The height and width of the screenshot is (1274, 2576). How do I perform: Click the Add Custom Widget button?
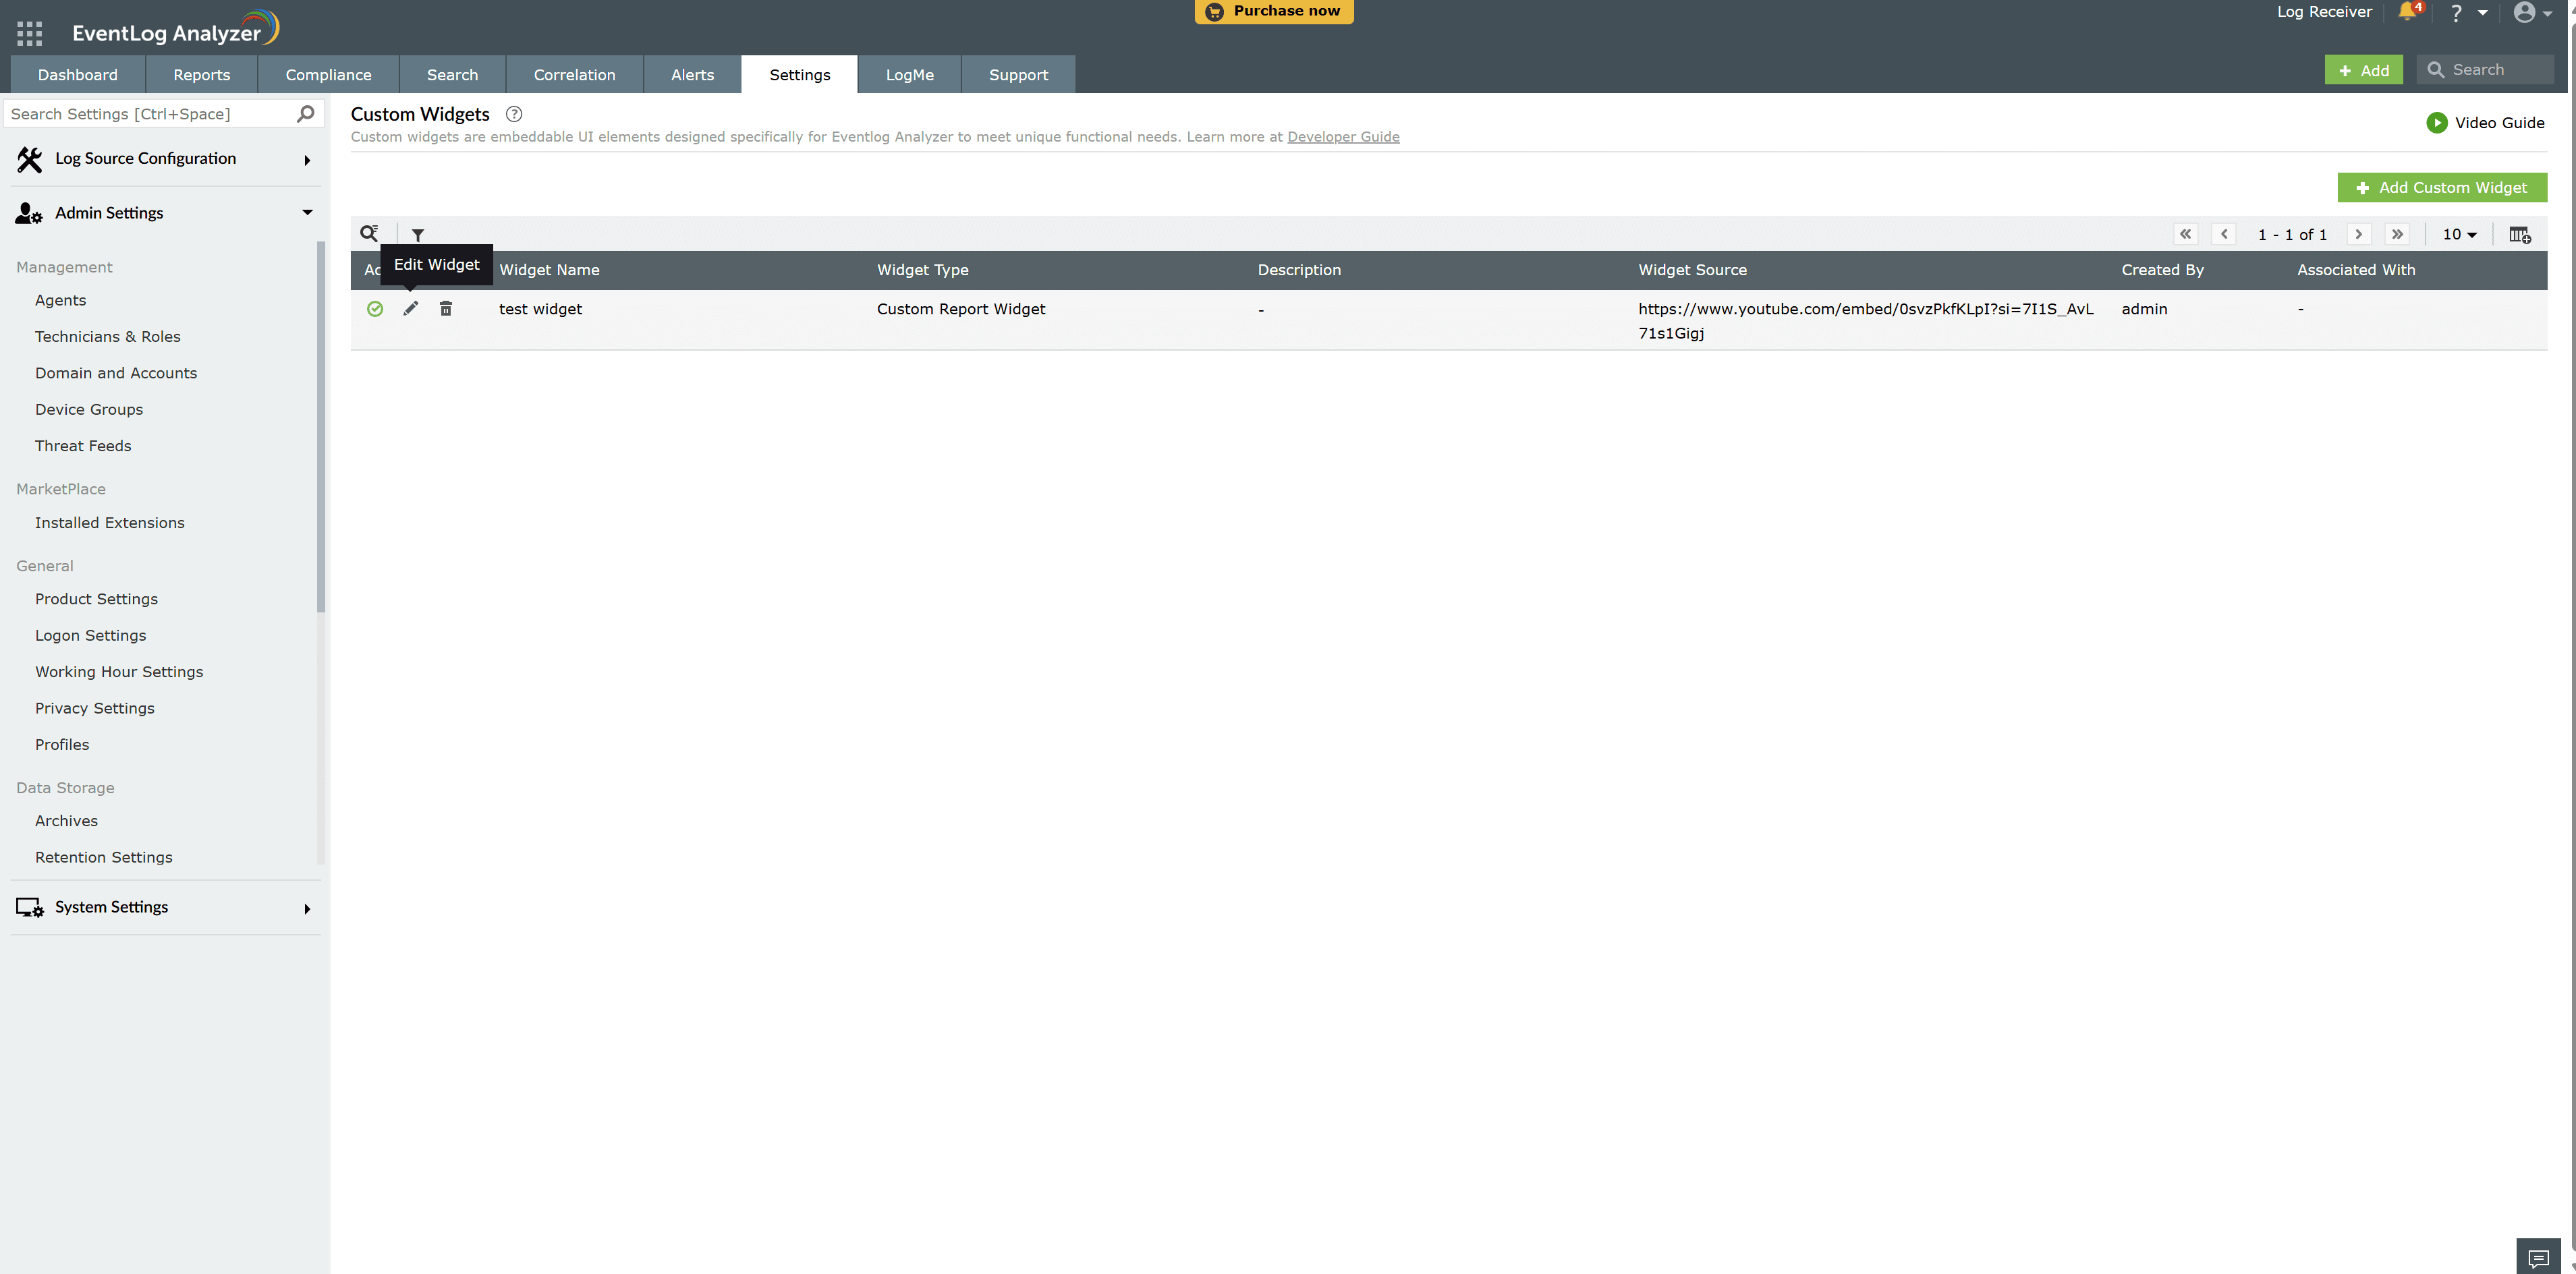tap(2442, 187)
